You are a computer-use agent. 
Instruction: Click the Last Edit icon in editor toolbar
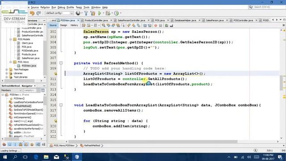pos(84,25)
